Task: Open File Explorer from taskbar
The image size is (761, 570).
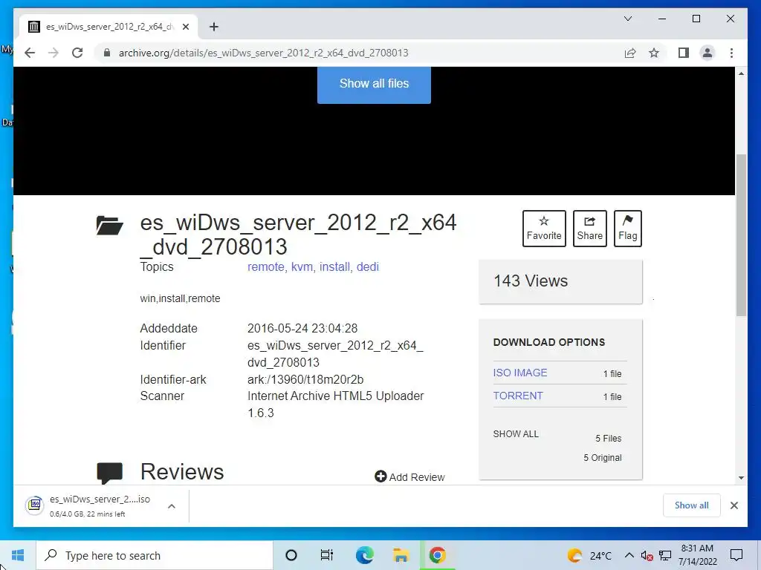Action: click(x=401, y=555)
